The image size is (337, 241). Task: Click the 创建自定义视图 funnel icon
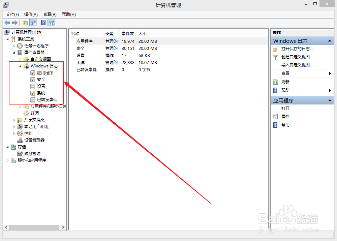[x=275, y=57]
